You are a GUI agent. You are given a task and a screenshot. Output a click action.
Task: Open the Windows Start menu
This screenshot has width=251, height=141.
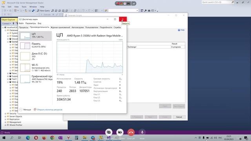point(4,137)
